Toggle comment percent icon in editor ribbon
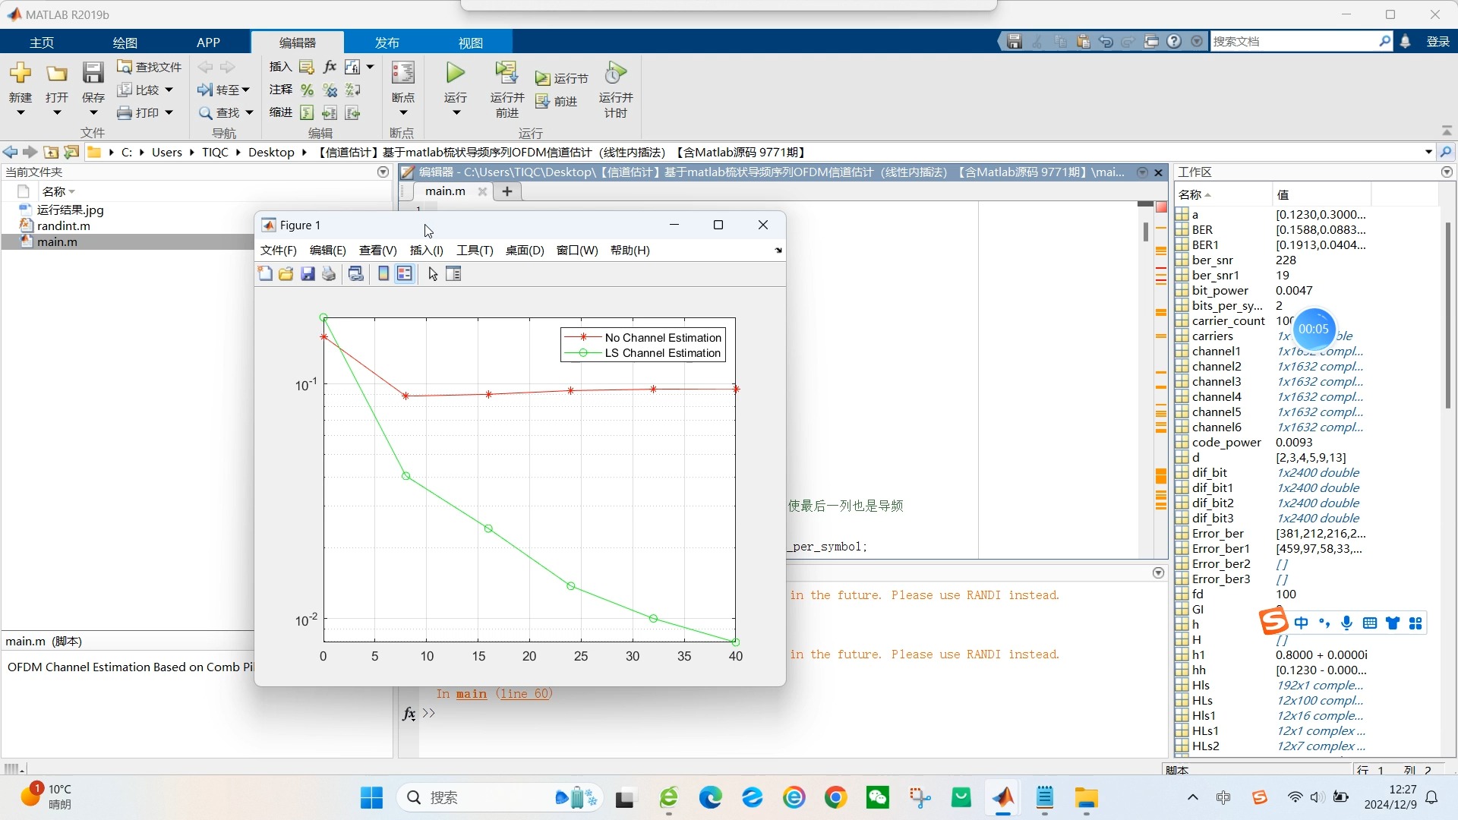 pos(307,90)
